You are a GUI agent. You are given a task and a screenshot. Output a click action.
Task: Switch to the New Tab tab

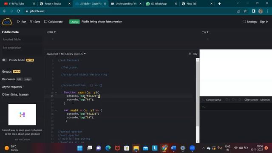(197, 4)
